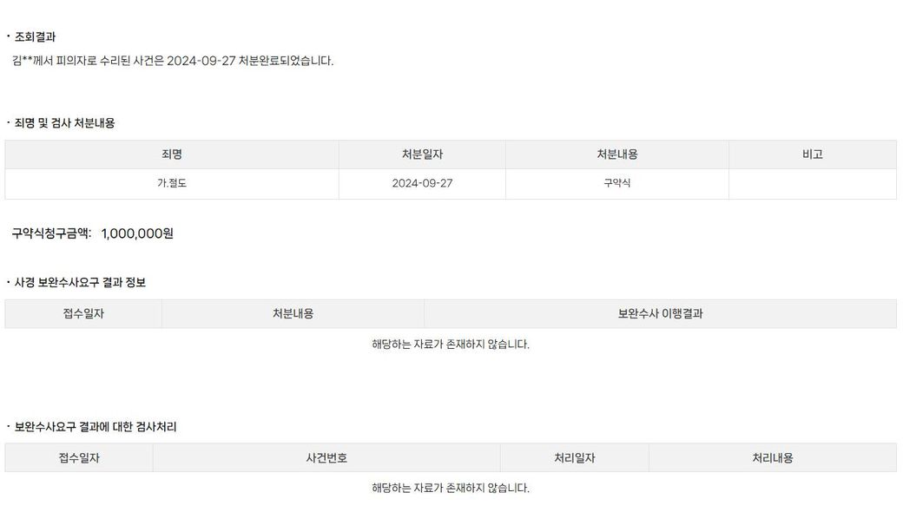
Task: Select the 구약식 disposition cell
Action: click(616, 183)
